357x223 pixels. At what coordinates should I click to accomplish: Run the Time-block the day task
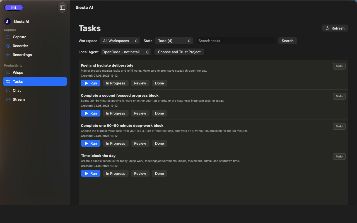tap(91, 173)
